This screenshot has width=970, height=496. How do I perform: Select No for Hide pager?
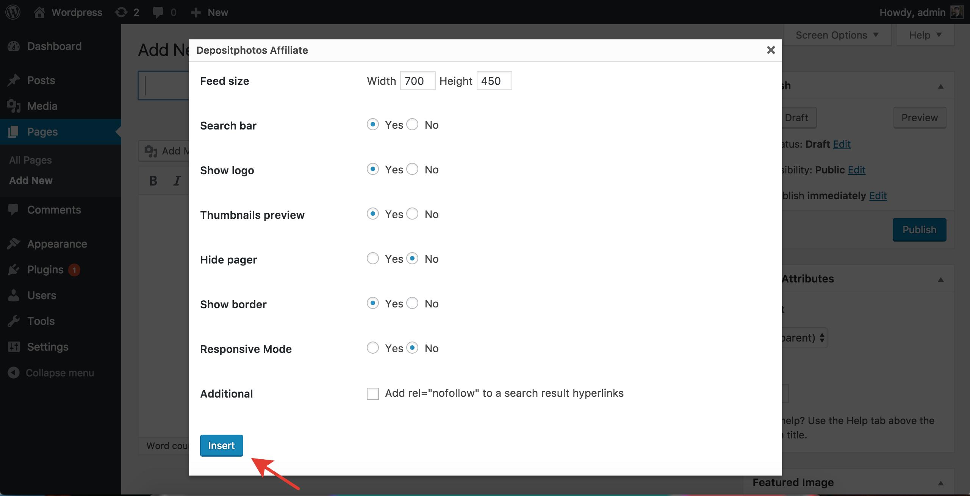[x=412, y=258]
